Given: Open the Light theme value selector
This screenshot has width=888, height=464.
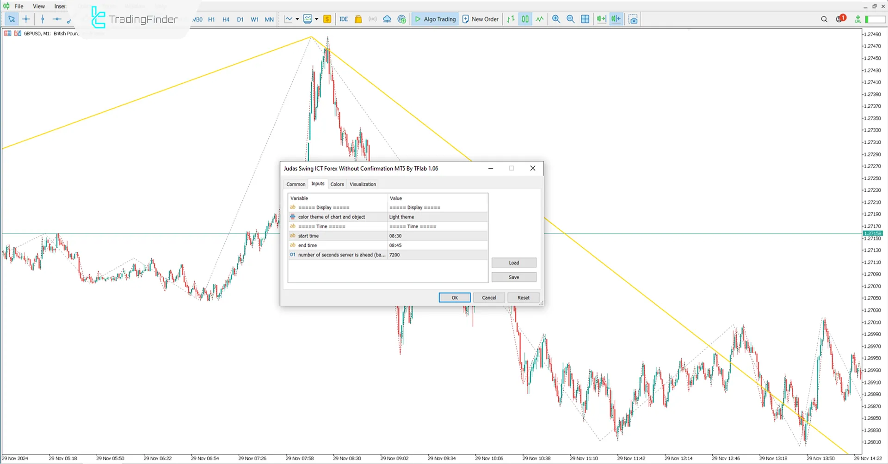Looking at the screenshot, I should 437,216.
